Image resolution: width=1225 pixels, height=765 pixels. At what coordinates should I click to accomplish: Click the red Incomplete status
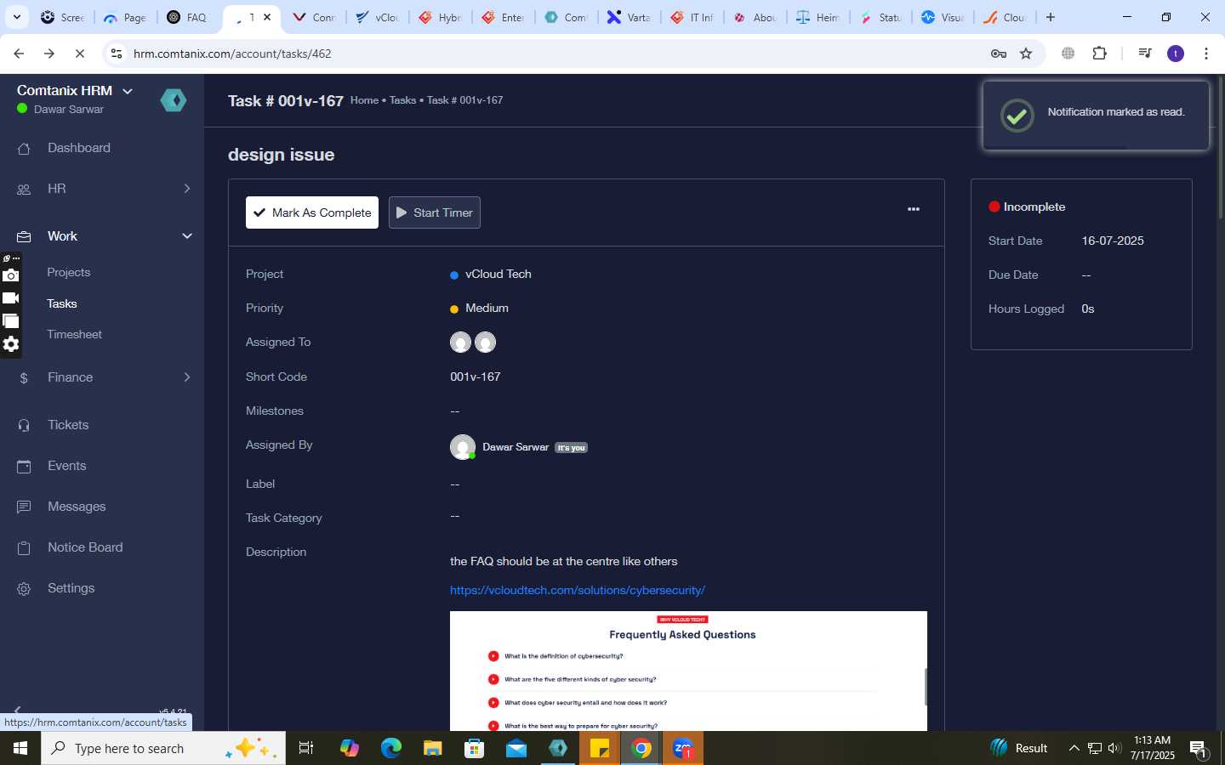tap(1027, 207)
